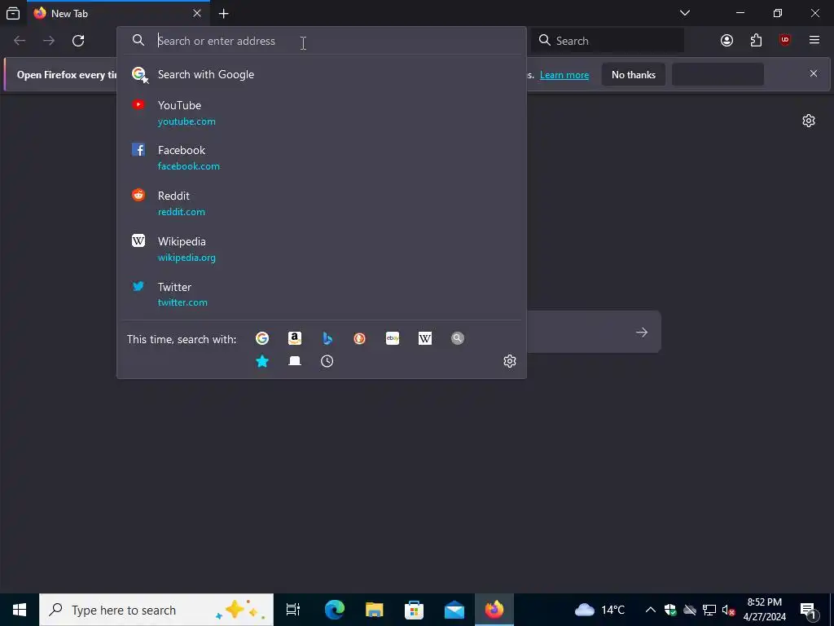Open the Extensions puzzle icon
Image resolution: width=834 pixels, height=626 pixels.
click(x=756, y=41)
